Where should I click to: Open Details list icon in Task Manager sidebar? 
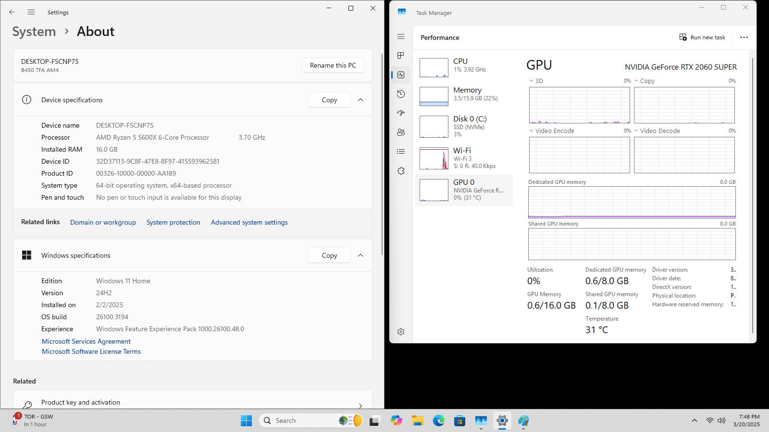point(401,152)
